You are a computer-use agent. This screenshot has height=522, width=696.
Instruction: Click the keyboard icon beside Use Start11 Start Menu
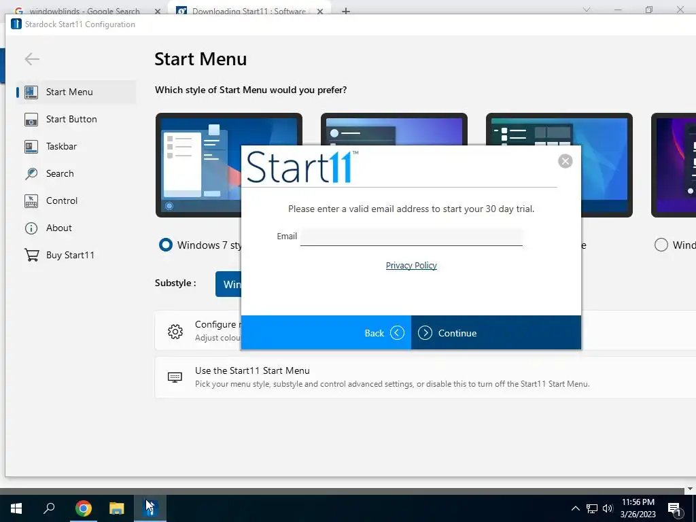coord(175,377)
